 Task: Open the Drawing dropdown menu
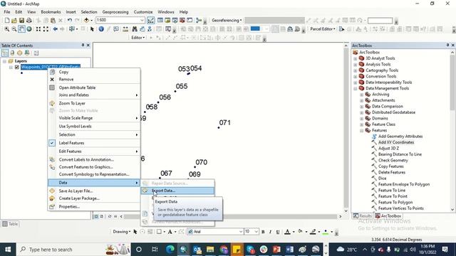[122, 232]
